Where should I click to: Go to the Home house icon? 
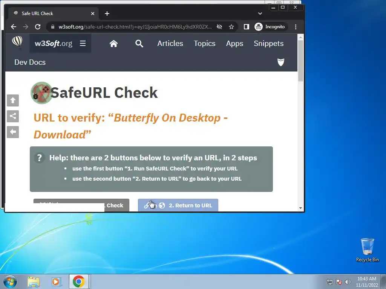click(113, 44)
